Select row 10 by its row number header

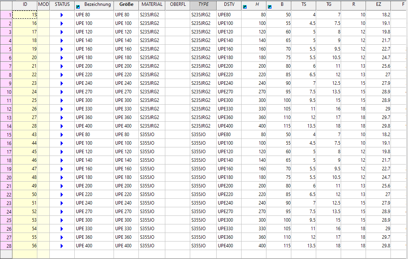[6, 92]
